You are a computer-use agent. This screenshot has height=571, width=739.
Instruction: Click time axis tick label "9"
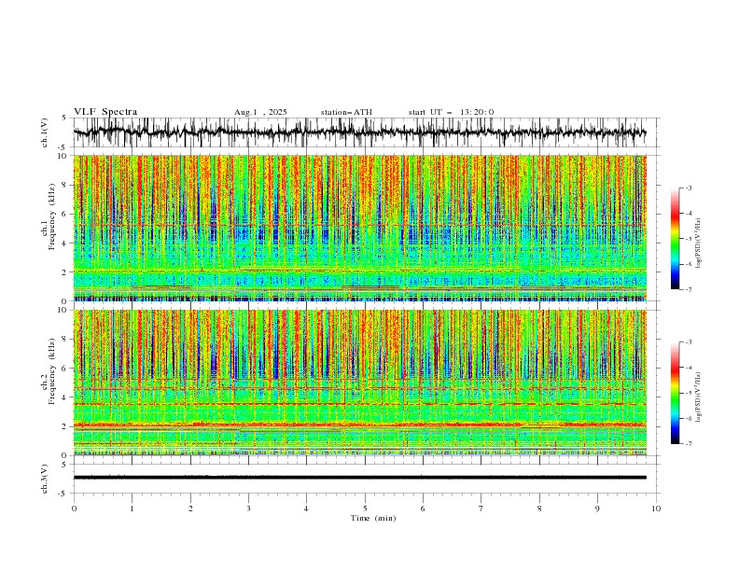(x=597, y=508)
